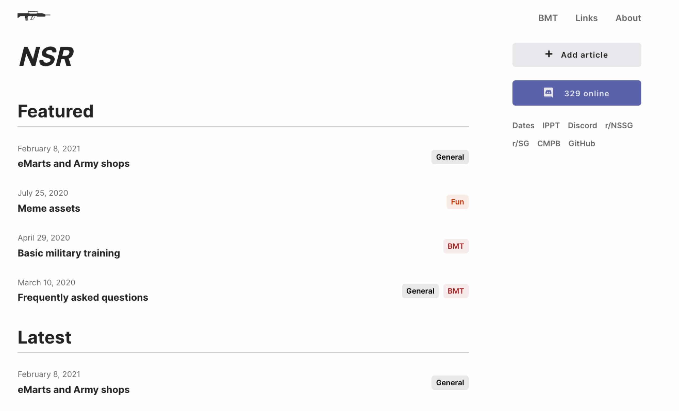
Task: Open the GitHub link
Action: click(x=582, y=143)
